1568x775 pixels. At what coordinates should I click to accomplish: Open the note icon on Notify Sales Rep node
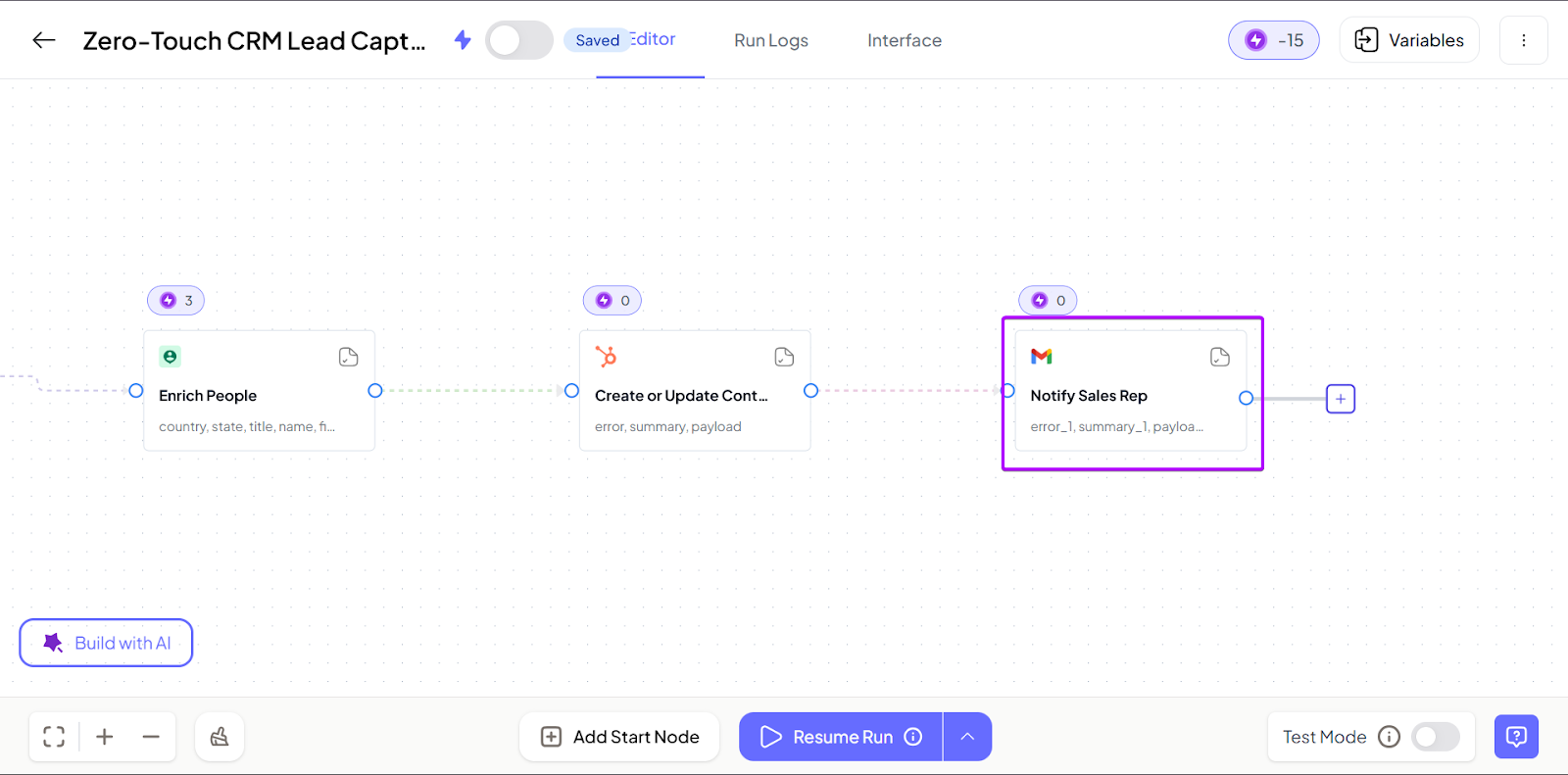(1220, 357)
